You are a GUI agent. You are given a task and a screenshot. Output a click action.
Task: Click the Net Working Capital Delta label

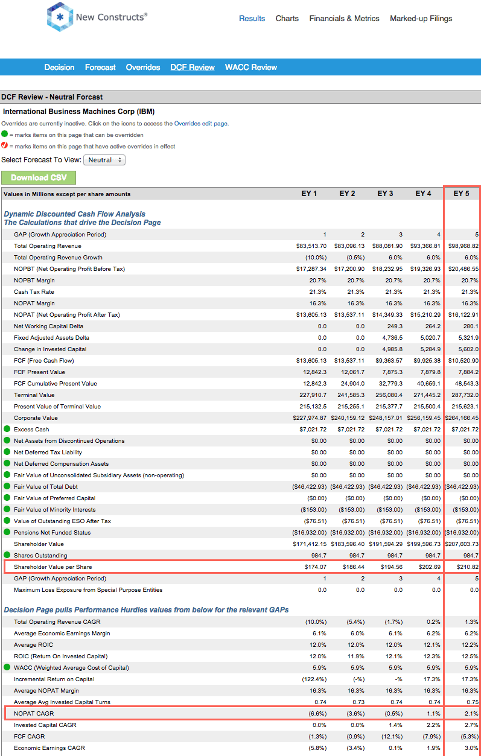tap(48, 326)
